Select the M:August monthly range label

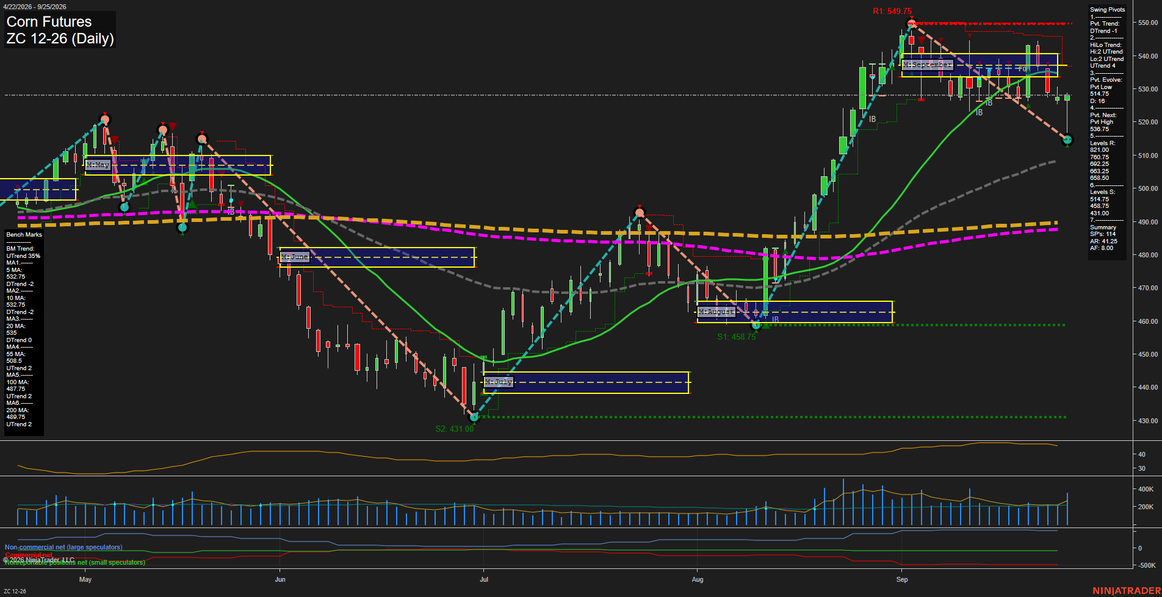716,312
